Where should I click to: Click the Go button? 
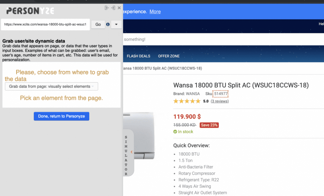tap(98, 24)
